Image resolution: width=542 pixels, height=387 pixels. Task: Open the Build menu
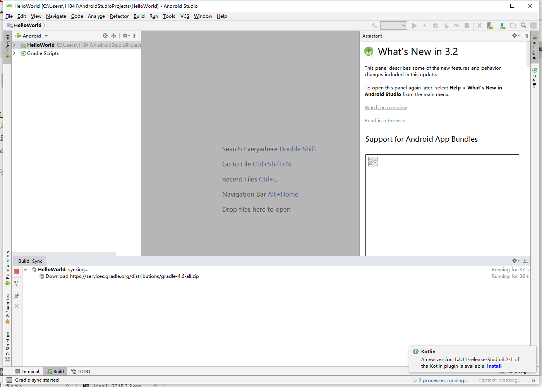pyautogui.click(x=139, y=16)
